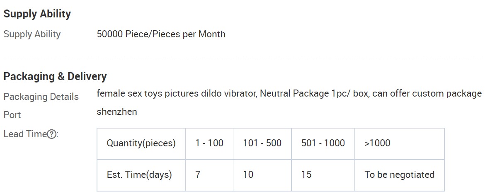This screenshot has width=485, height=194.
Task: Click the To be negotiated cell
Action: [x=400, y=175]
